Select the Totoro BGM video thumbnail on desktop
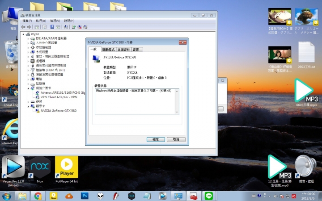This screenshot has height=201, width=322. click(280, 21)
